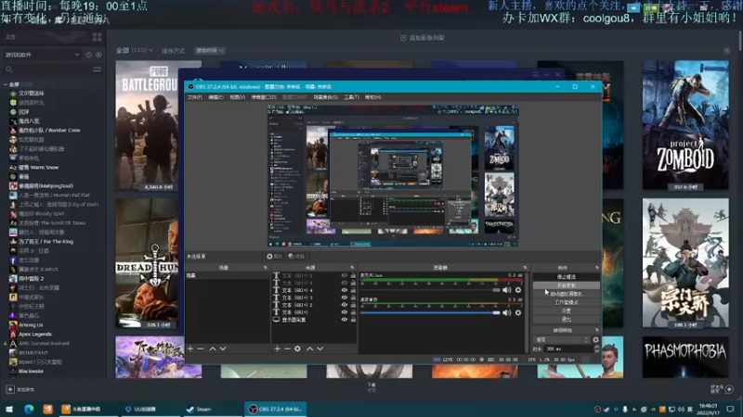Open Steam library advanced filter sliders icon
The image size is (743, 417).
pos(98,69)
